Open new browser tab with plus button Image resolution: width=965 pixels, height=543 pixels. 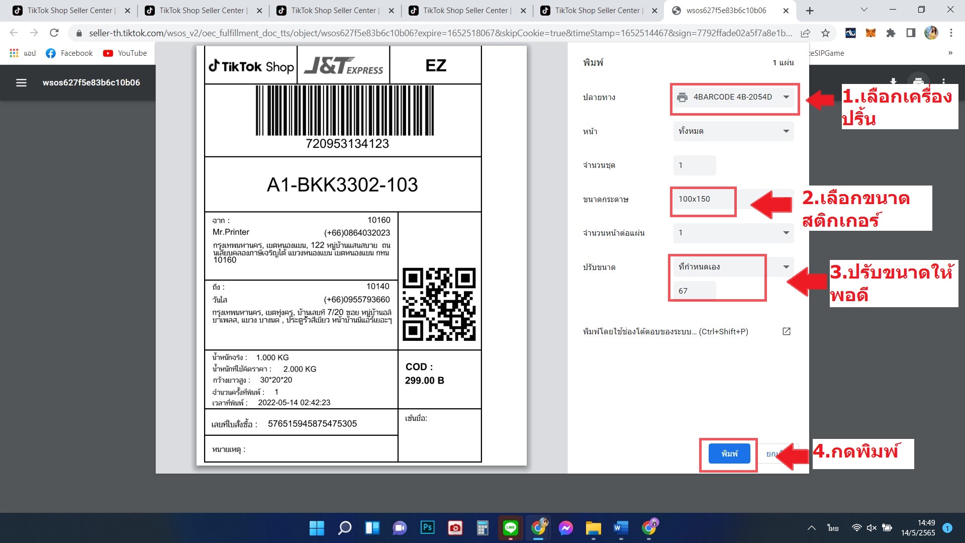(810, 11)
